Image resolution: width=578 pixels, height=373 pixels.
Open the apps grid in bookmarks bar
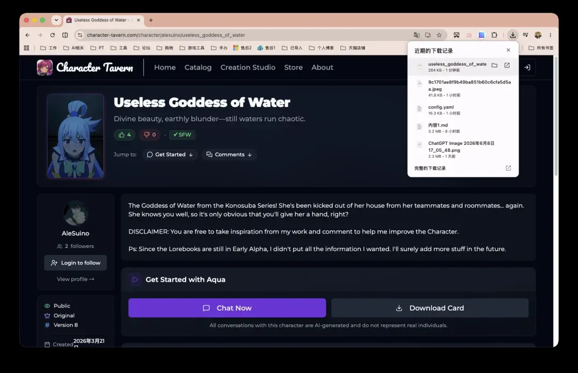pyautogui.click(x=27, y=48)
